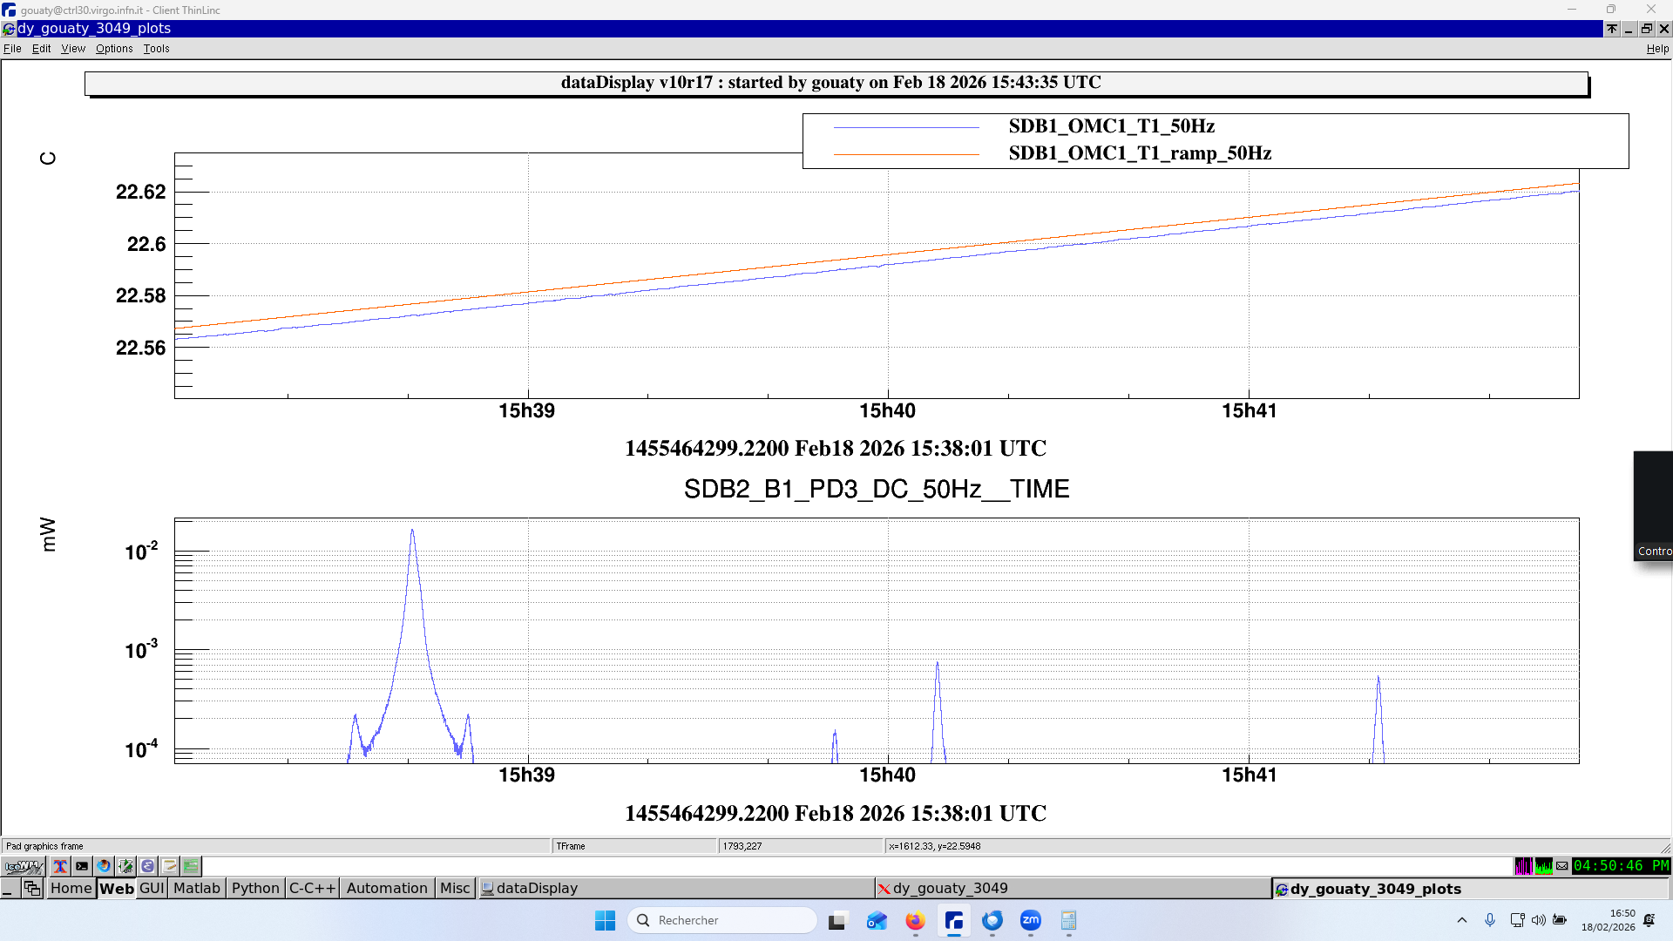The height and width of the screenshot is (941, 1673).
Task: Switch to the Matlab workspace tab
Action: coord(197,889)
